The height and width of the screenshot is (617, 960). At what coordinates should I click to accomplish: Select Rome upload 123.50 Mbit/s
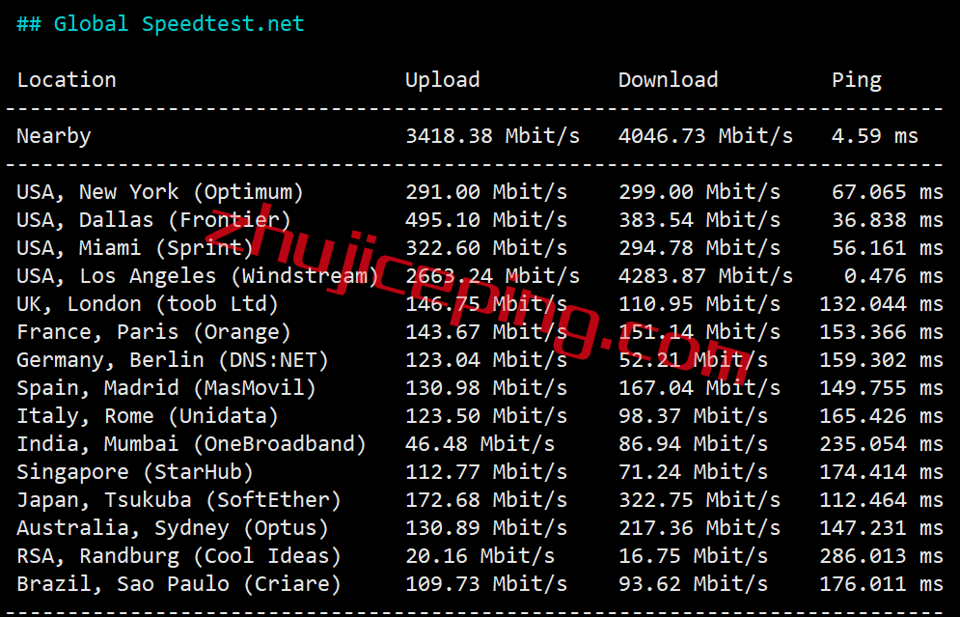point(486,416)
